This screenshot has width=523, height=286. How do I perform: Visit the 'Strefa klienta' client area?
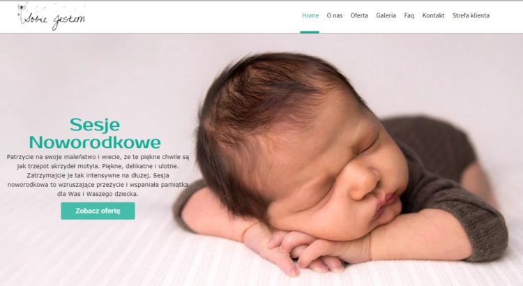tap(471, 15)
